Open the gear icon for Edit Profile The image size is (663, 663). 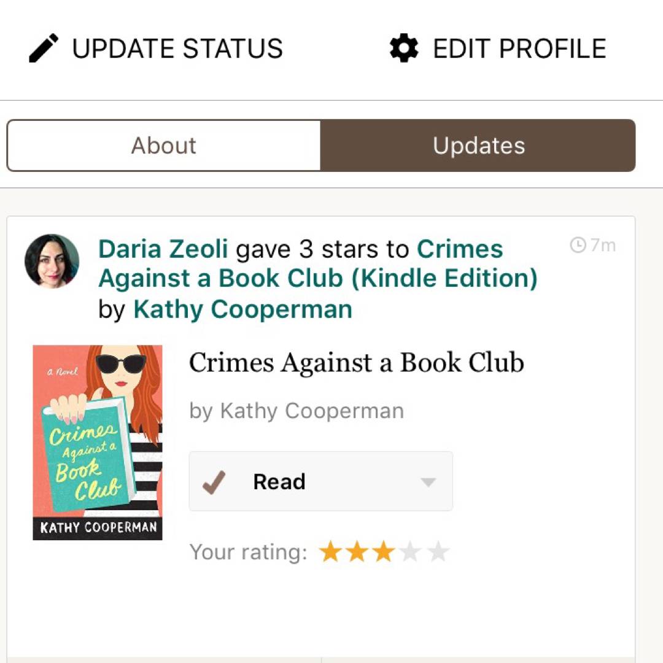click(x=404, y=48)
